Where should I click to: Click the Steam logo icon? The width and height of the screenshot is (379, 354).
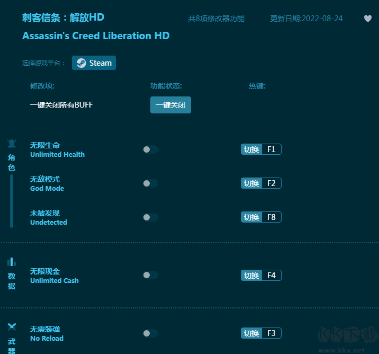[81, 63]
